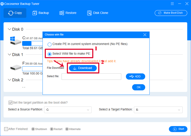Click into the Select file input field
The width and height of the screenshot is (191, 136).
pyautogui.click(x=91, y=76)
